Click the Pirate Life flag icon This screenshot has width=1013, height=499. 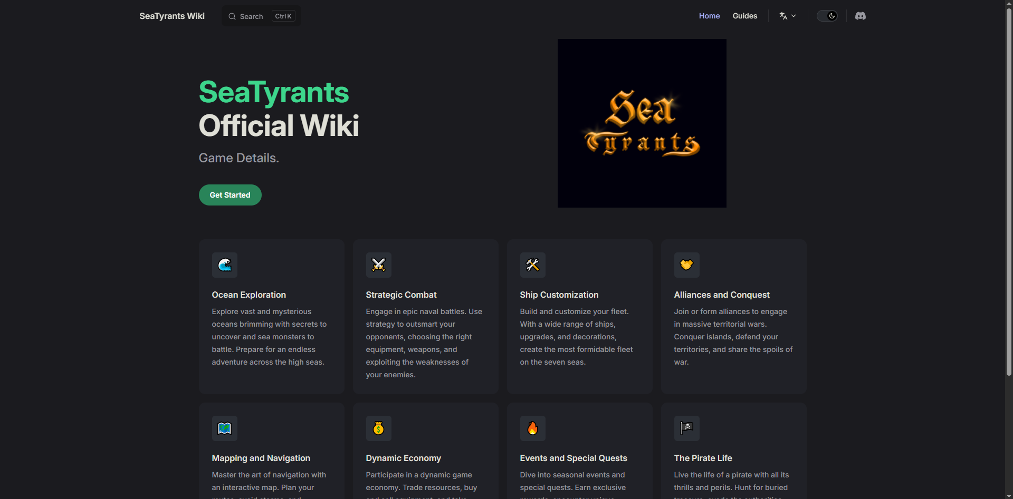[x=687, y=428]
